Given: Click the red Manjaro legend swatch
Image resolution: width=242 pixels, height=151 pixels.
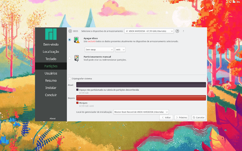Looking at the screenshot, I should 78,103.
